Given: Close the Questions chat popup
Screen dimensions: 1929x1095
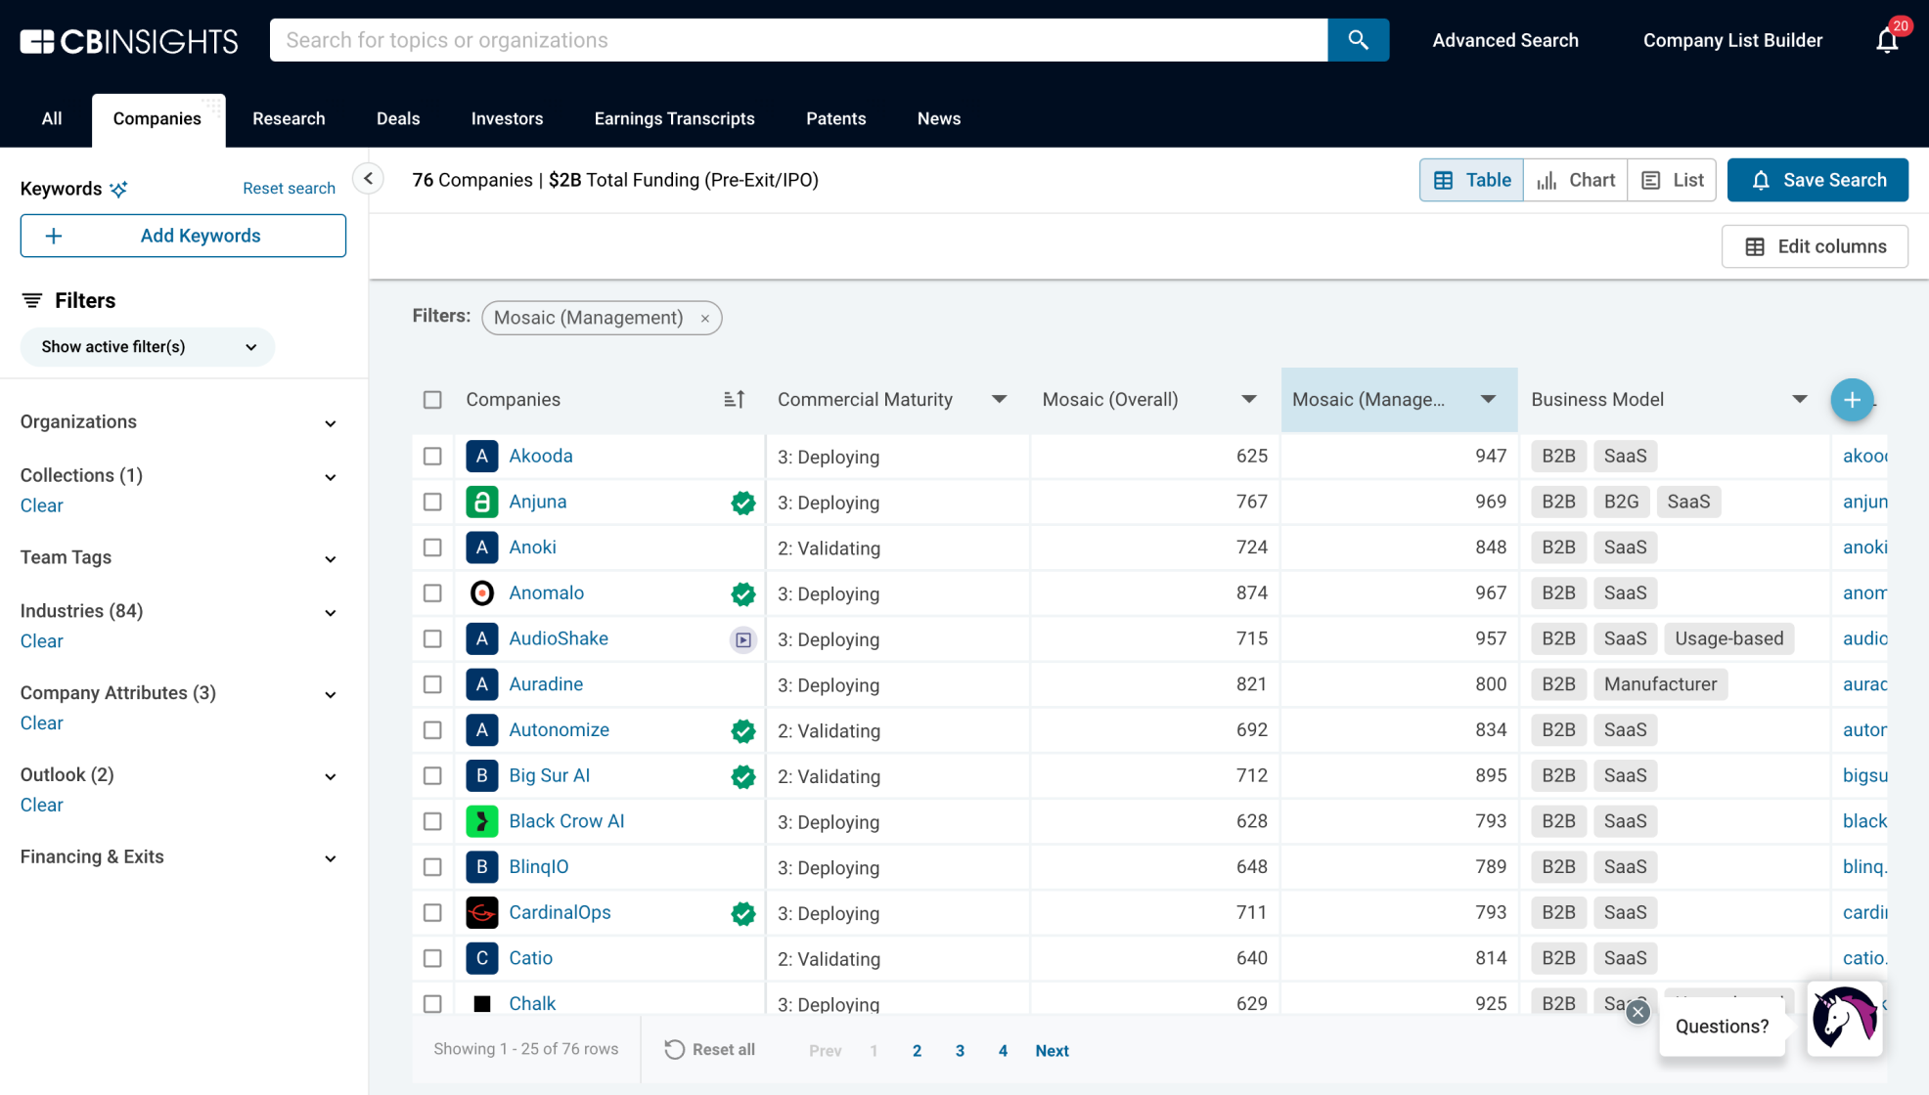Looking at the screenshot, I should tap(1637, 1012).
